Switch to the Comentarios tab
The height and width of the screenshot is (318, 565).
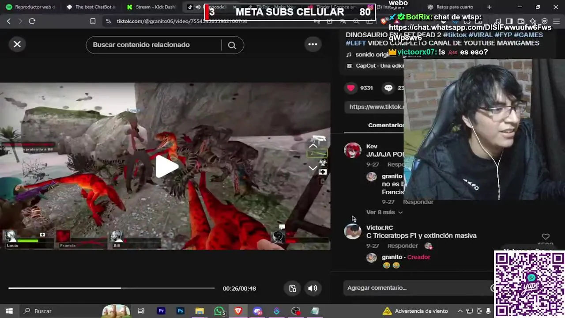point(386,125)
